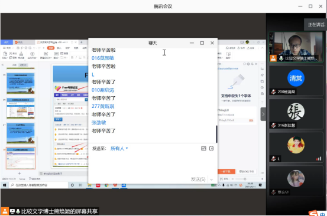Click the speaker's video thumbnail
This screenshot has width=327, height=216.
pyautogui.click(x=296, y=47)
